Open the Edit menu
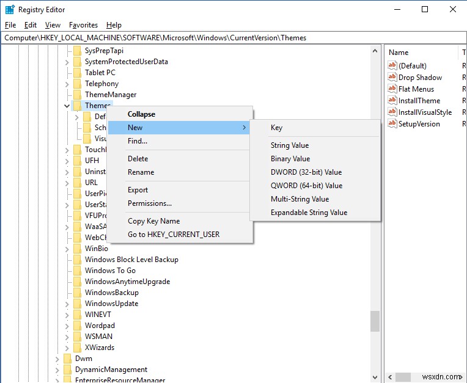Viewport: 467px width, 383px height. click(x=31, y=25)
